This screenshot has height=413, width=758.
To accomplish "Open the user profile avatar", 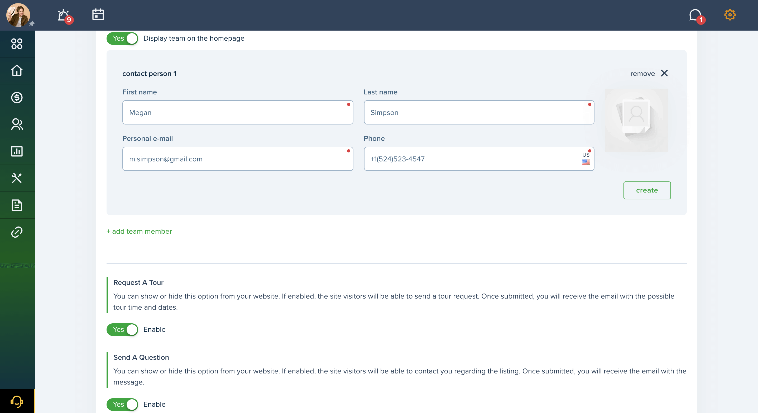I will (x=18, y=15).
